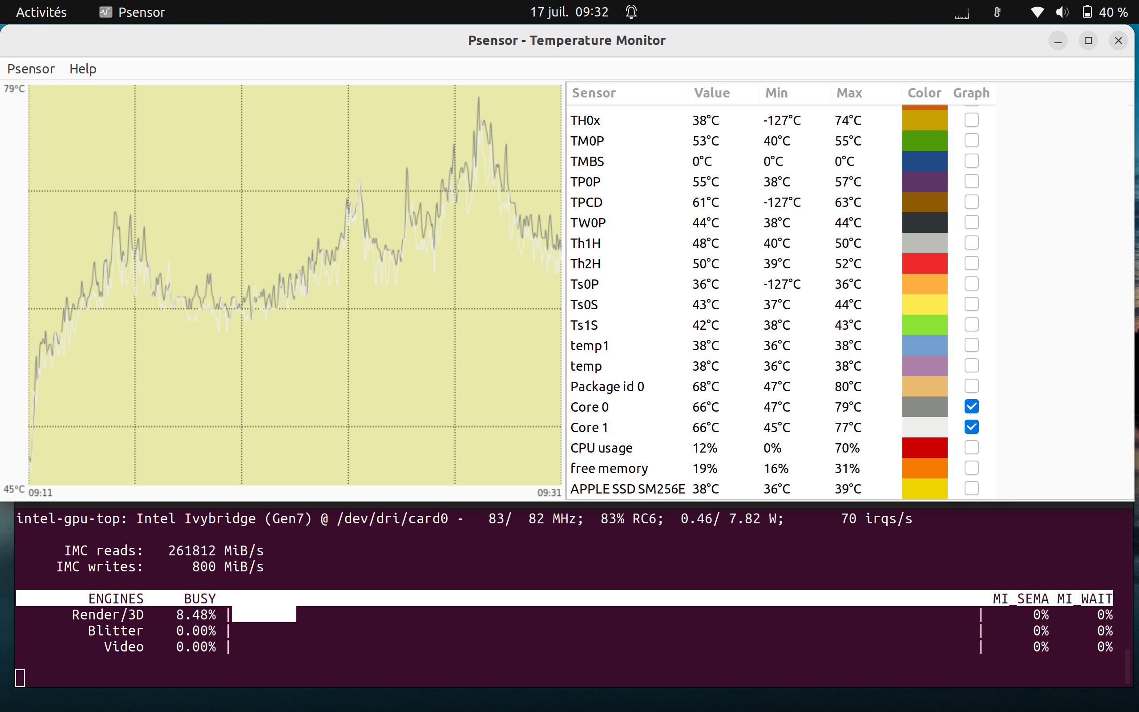Disable graph for Core 0 sensor
The height and width of the screenshot is (712, 1139).
click(971, 406)
